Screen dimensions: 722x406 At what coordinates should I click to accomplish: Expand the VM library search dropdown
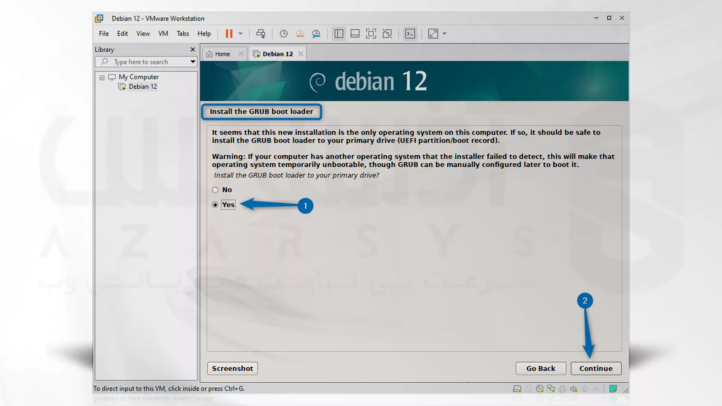(193, 62)
